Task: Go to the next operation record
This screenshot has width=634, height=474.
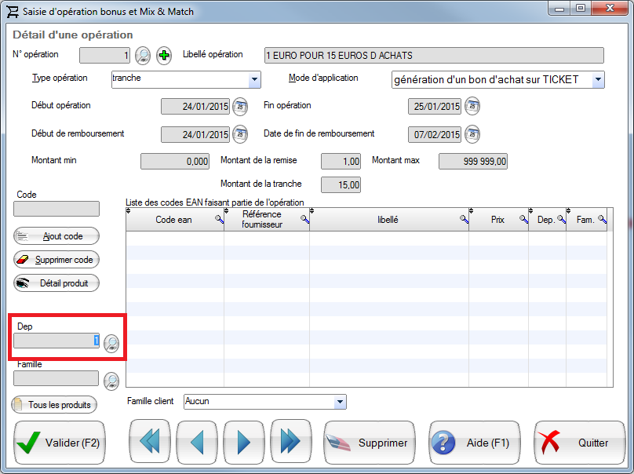Action: (x=243, y=443)
